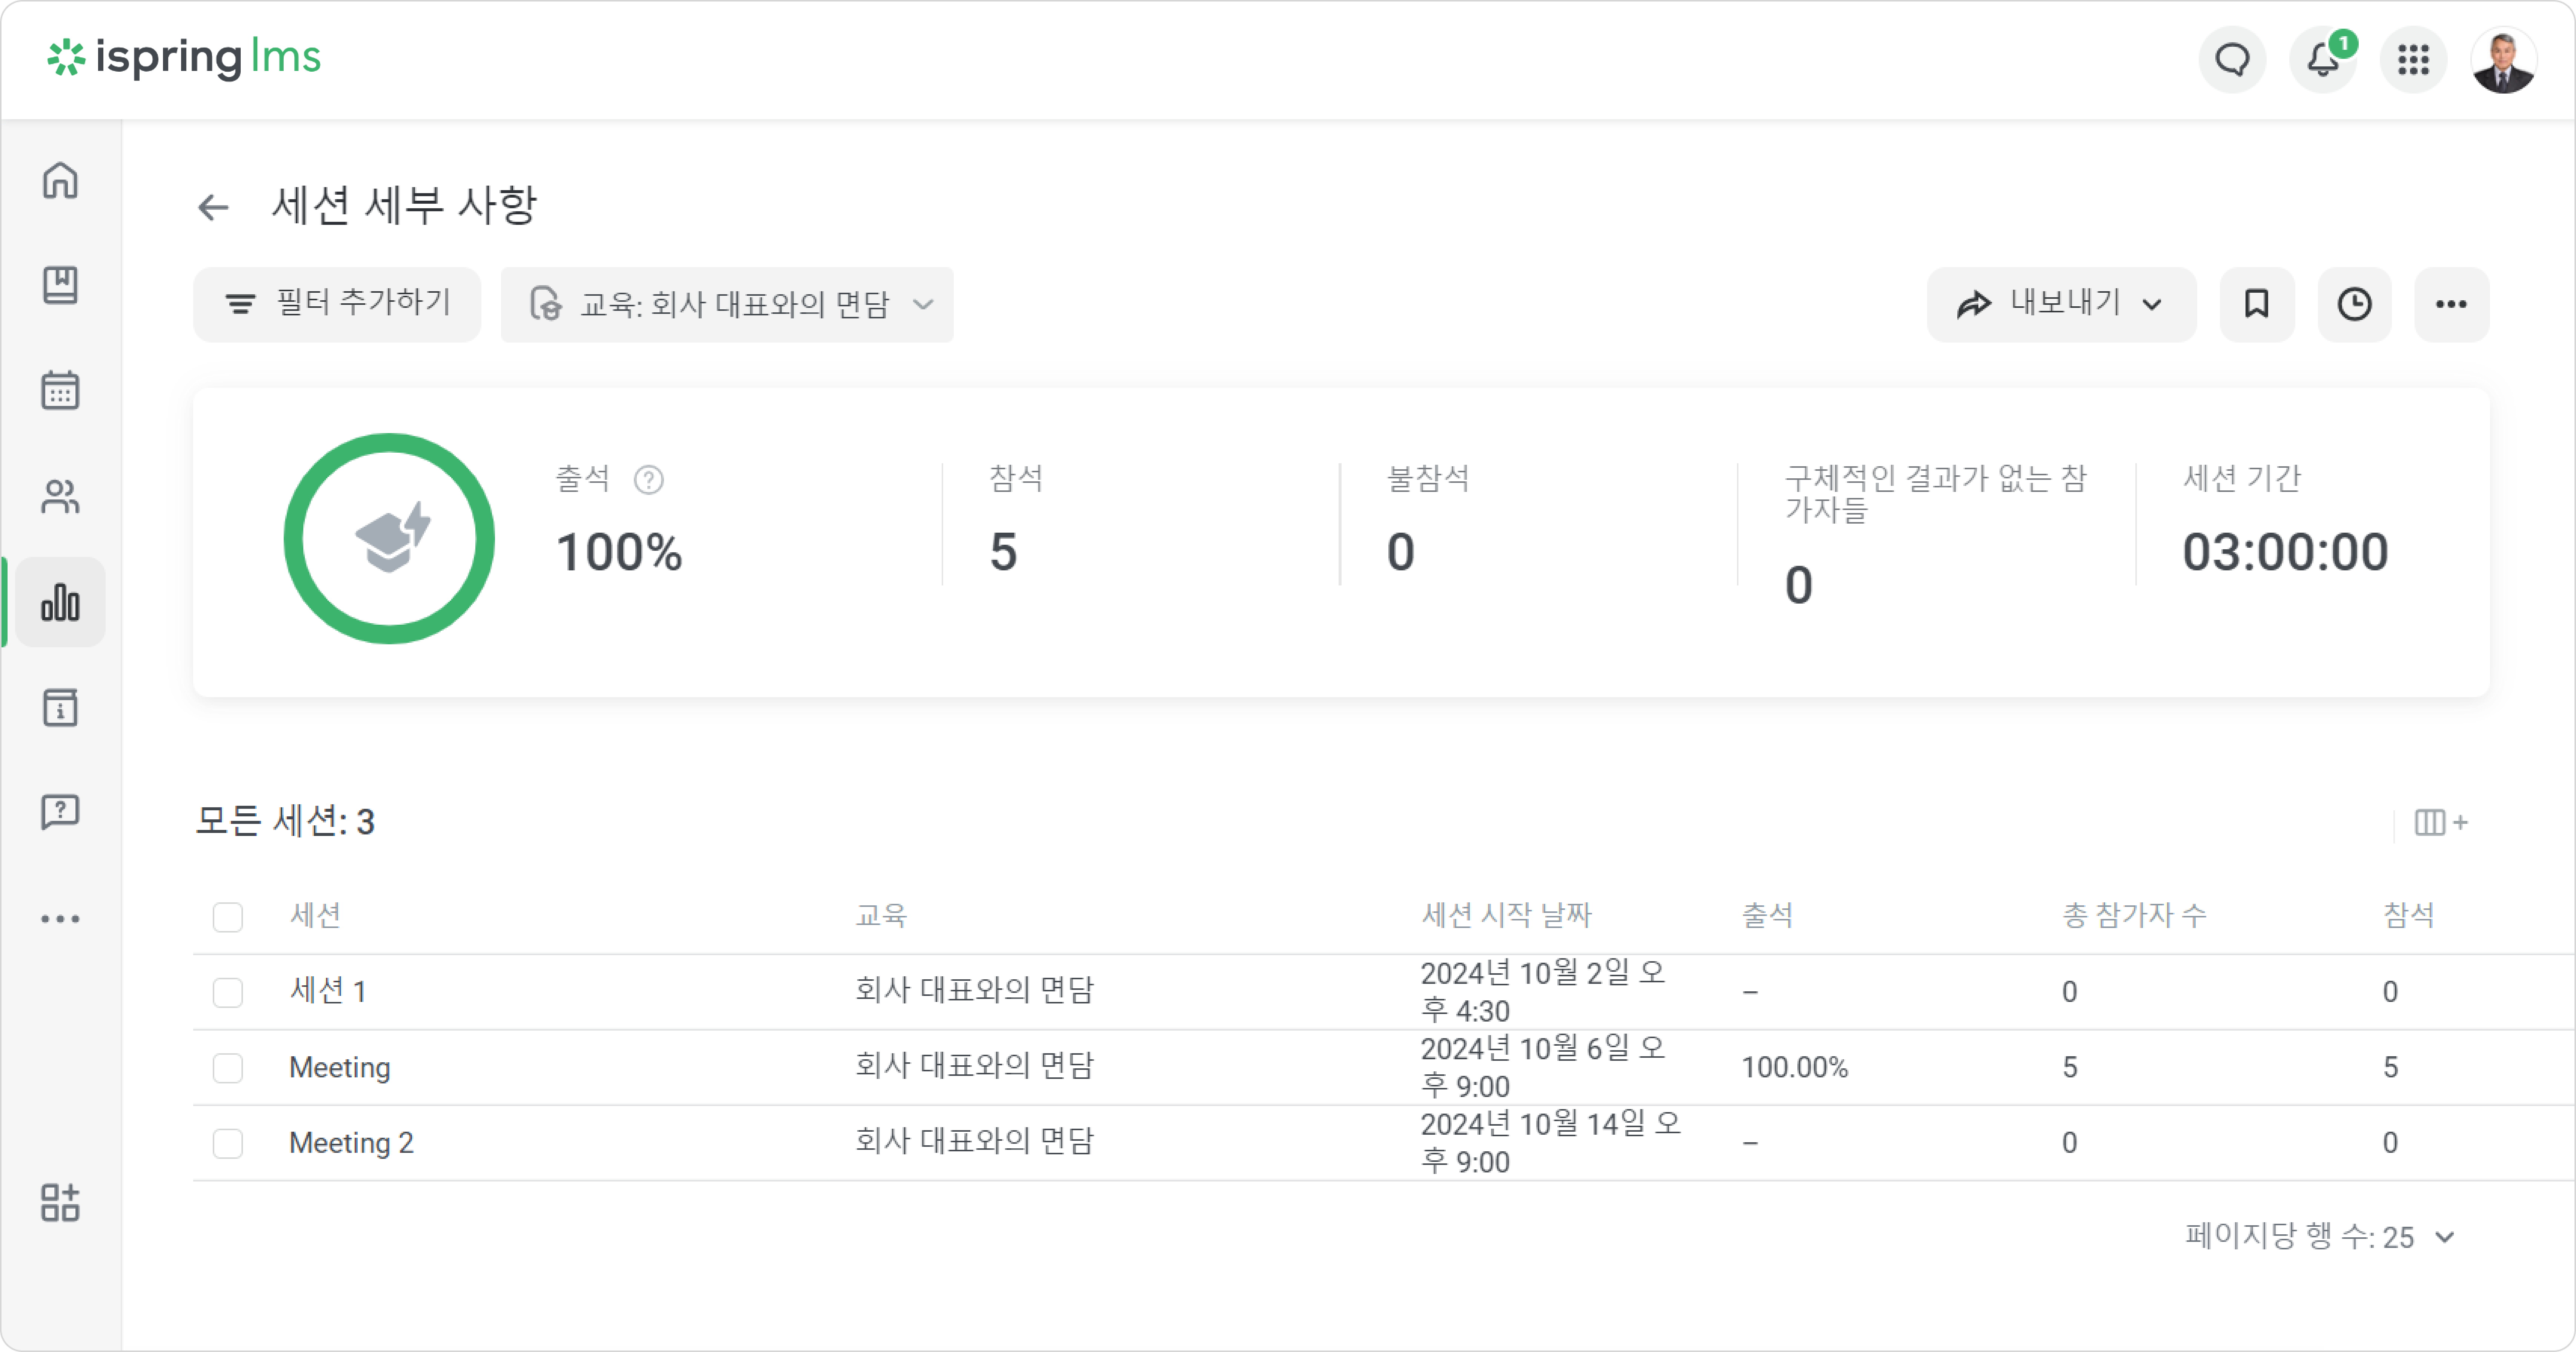Open the reports chart item in sidebar
Screen dimensions: 2576x1352
(60, 602)
